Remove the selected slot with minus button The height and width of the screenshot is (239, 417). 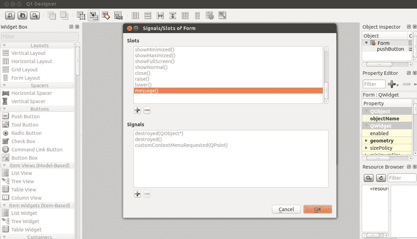pyautogui.click(x=147, y=110)
